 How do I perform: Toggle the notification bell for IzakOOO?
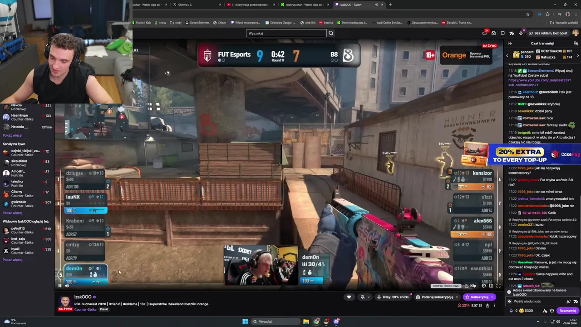click(362, 297)
